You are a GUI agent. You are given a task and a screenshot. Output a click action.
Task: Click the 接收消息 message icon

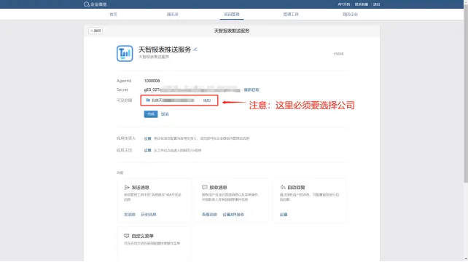pos(204,187)
